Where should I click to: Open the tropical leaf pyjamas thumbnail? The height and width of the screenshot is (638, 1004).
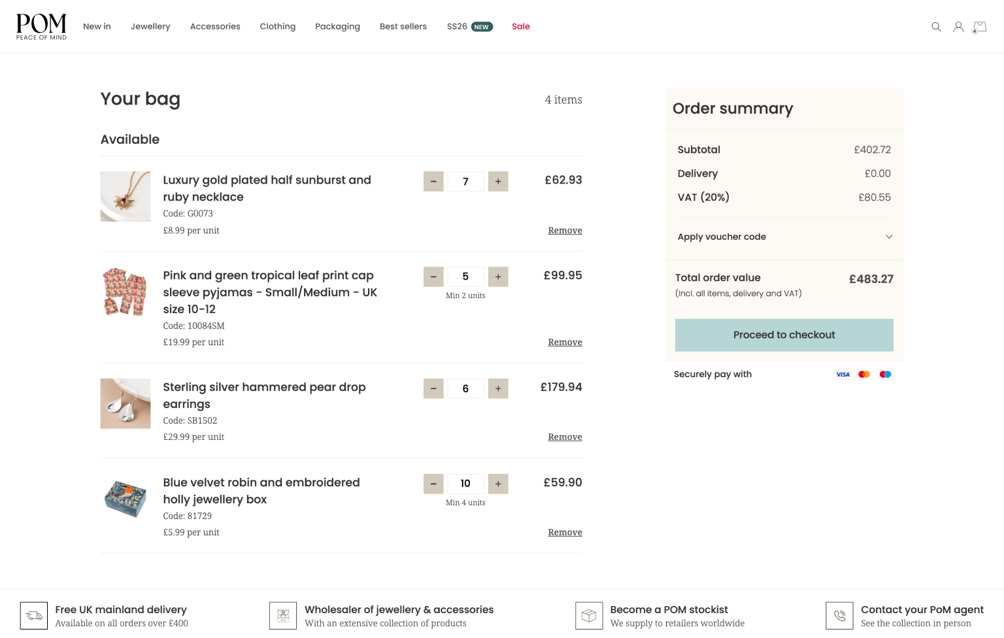(x=125, y=292)
